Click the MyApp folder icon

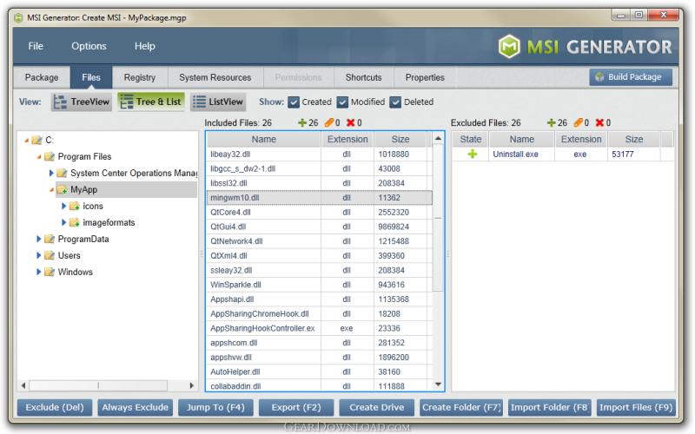62,189
